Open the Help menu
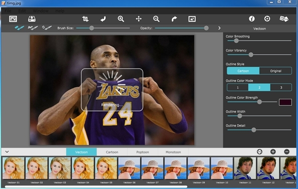This screenshot has width=298, height=189. pyautogui.click(x=60, y=11)
